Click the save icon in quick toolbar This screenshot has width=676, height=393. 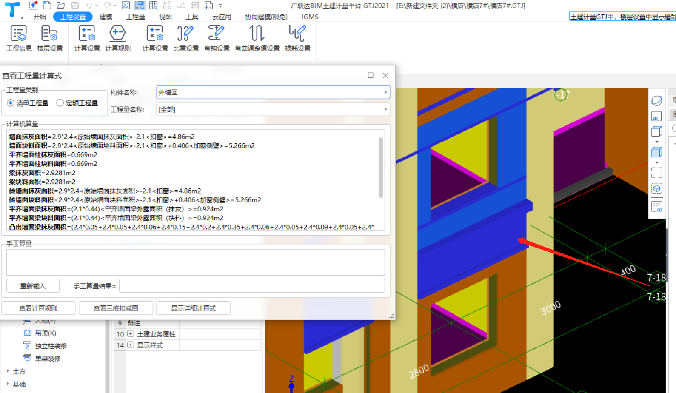tap(75, 6)
